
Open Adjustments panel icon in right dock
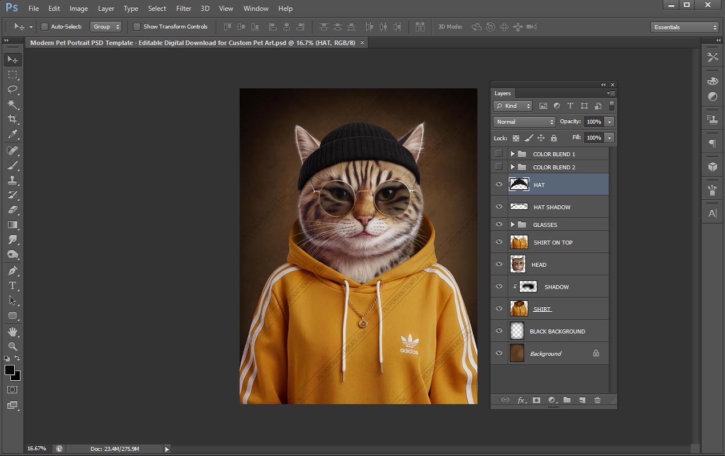[712, 97]
